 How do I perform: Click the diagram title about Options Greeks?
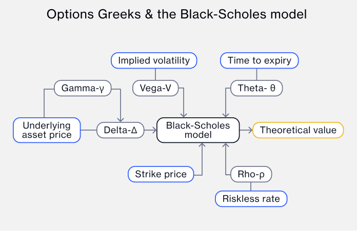[177, 14]
